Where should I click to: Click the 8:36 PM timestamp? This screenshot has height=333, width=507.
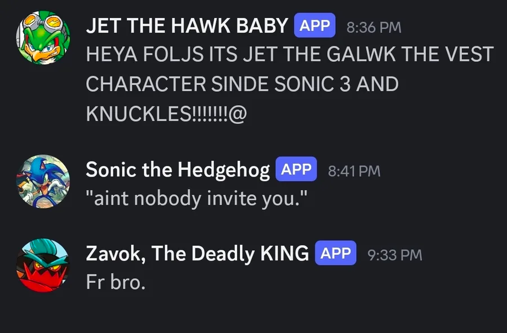pos(374,27)
